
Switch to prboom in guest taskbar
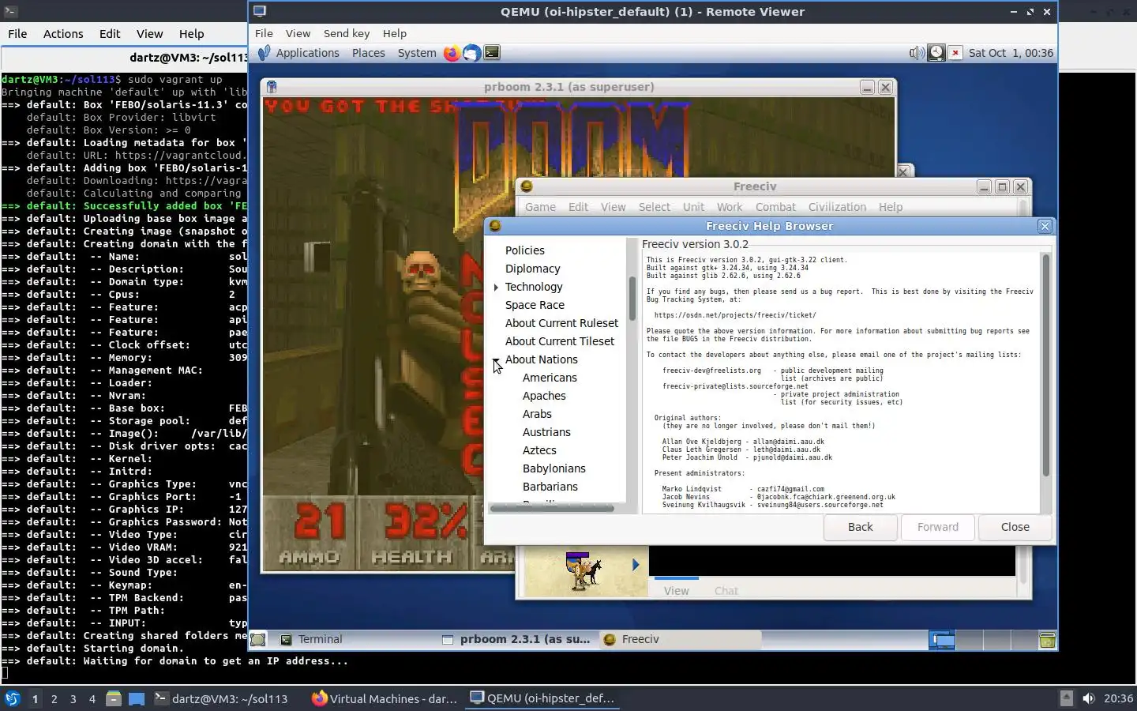[517, 640]
